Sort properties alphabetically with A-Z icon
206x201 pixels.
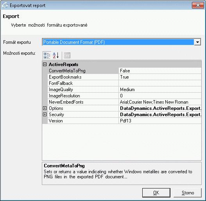point(56,56)
